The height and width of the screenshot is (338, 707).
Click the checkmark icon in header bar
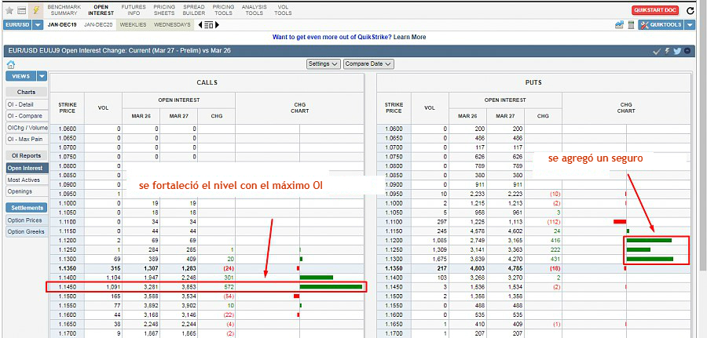[x=657, y=50]
